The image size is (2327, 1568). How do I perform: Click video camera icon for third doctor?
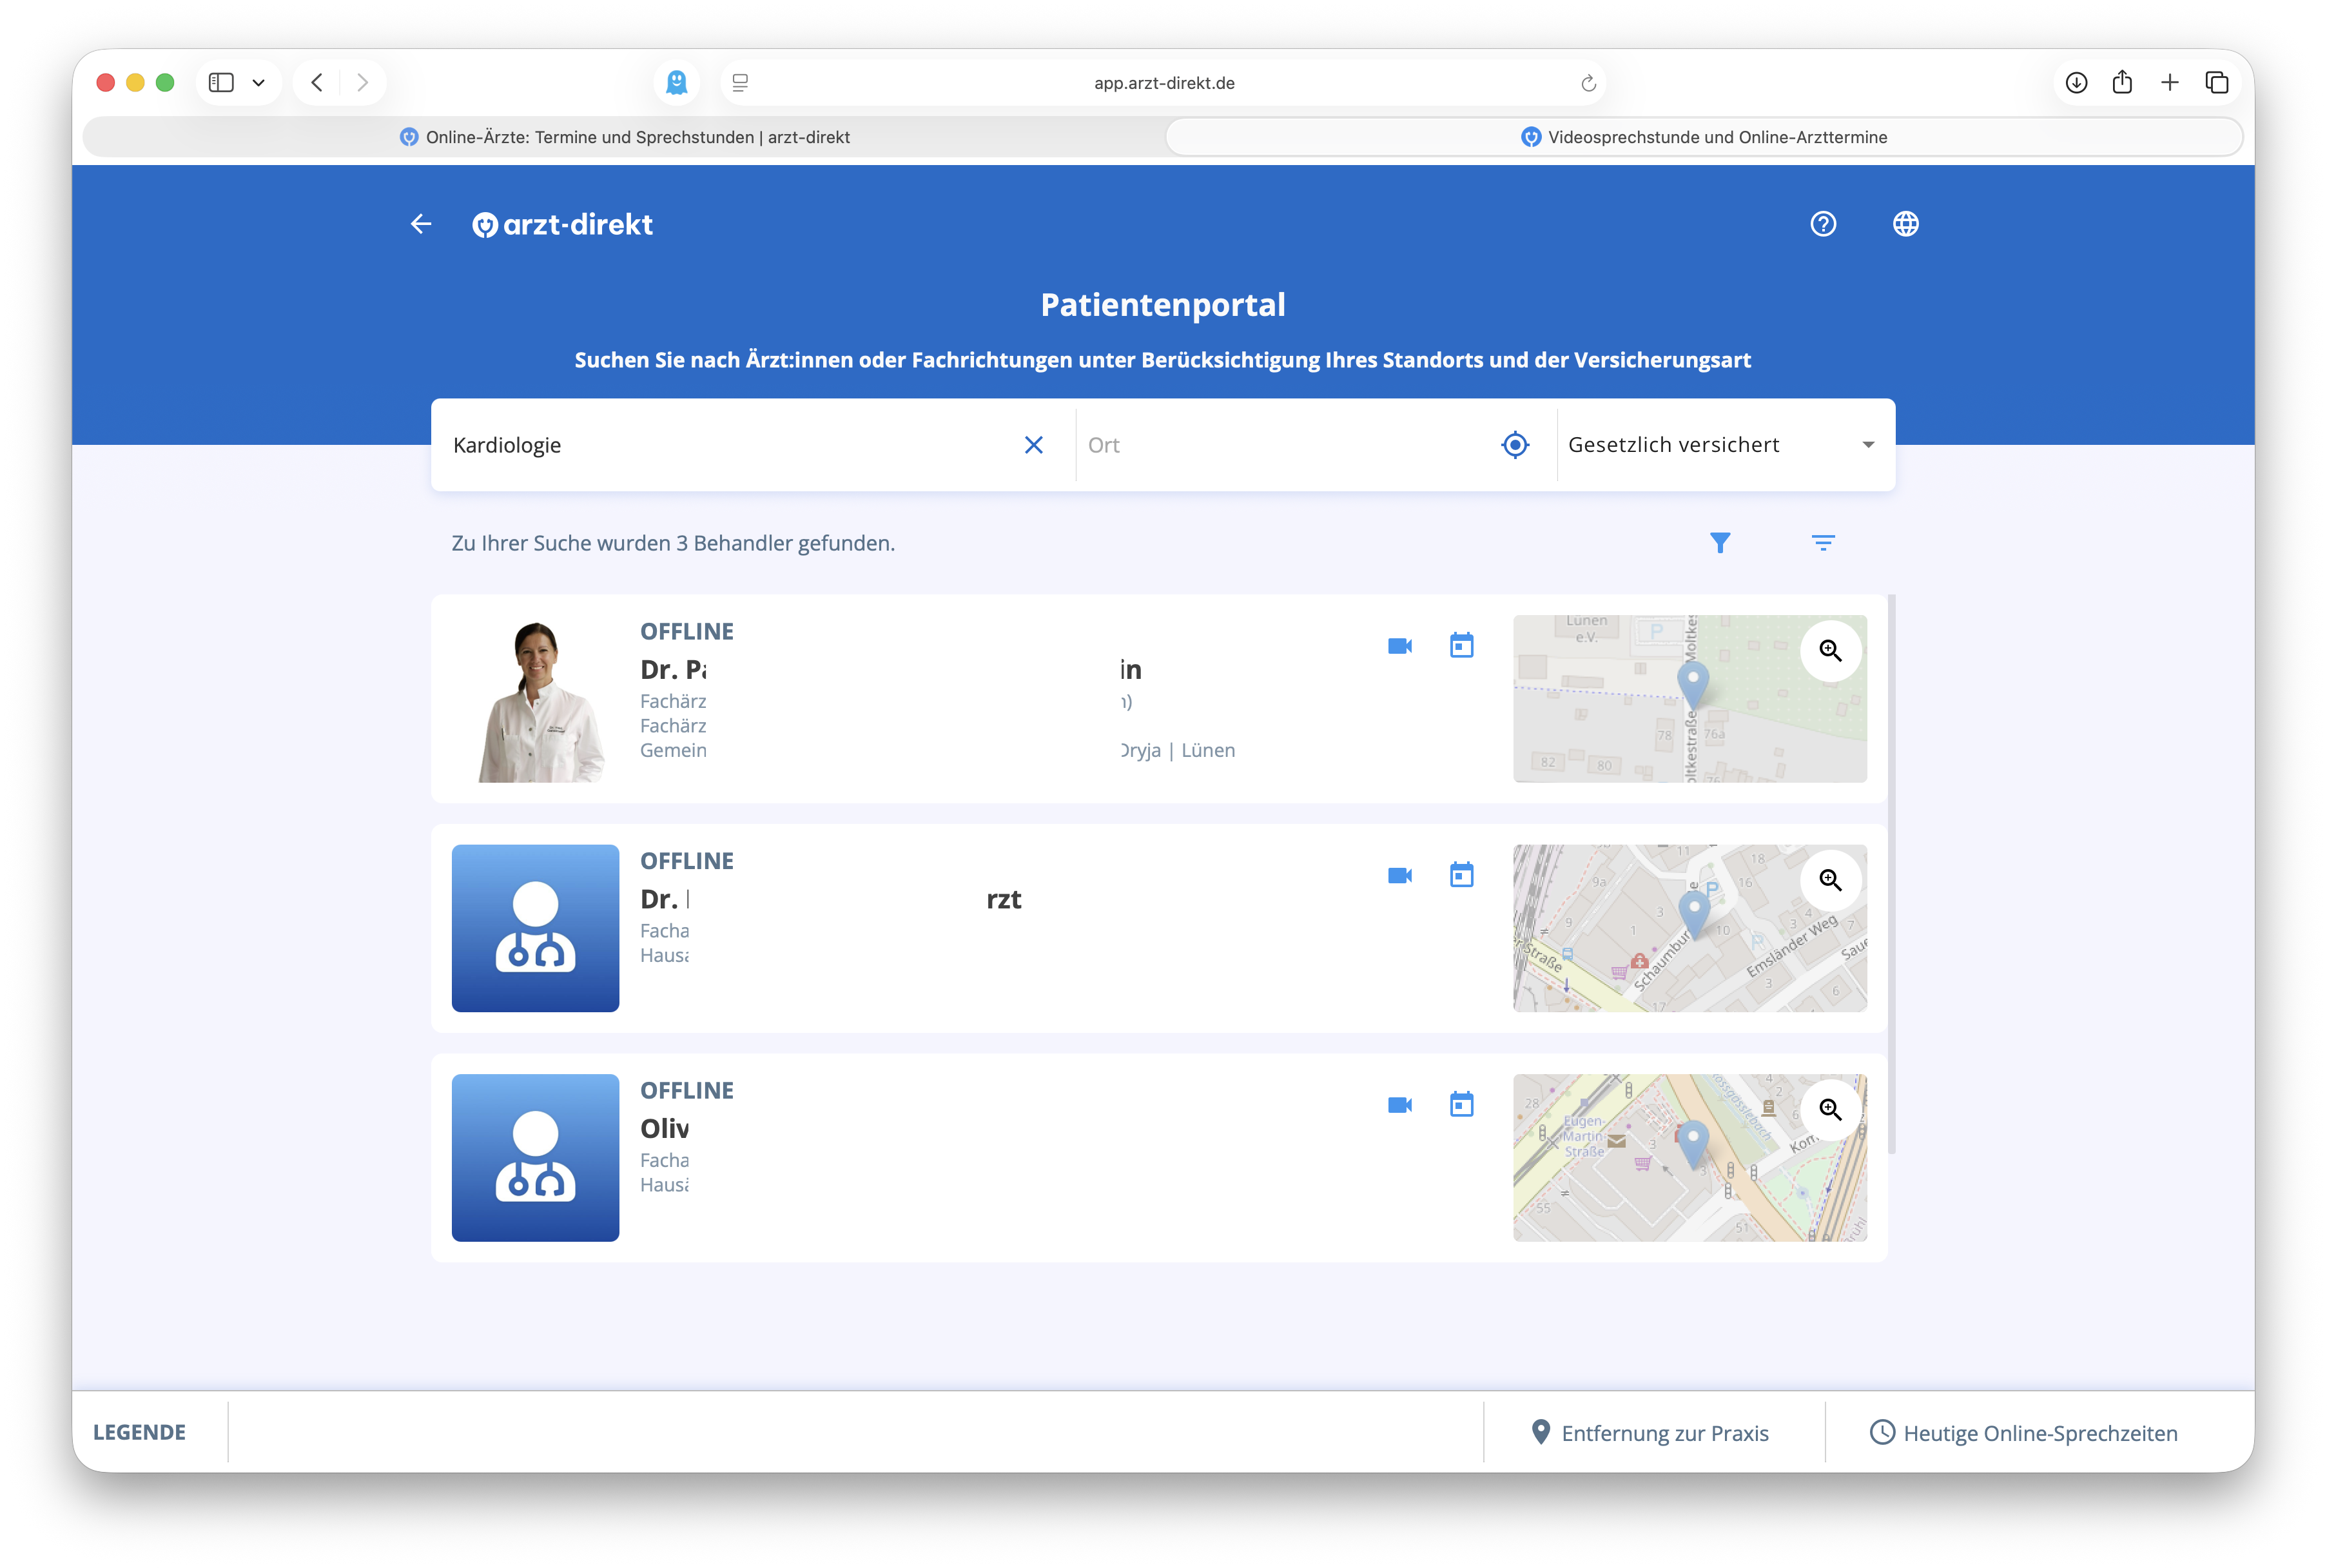pyautogui.click(x=1399, y=1105)
